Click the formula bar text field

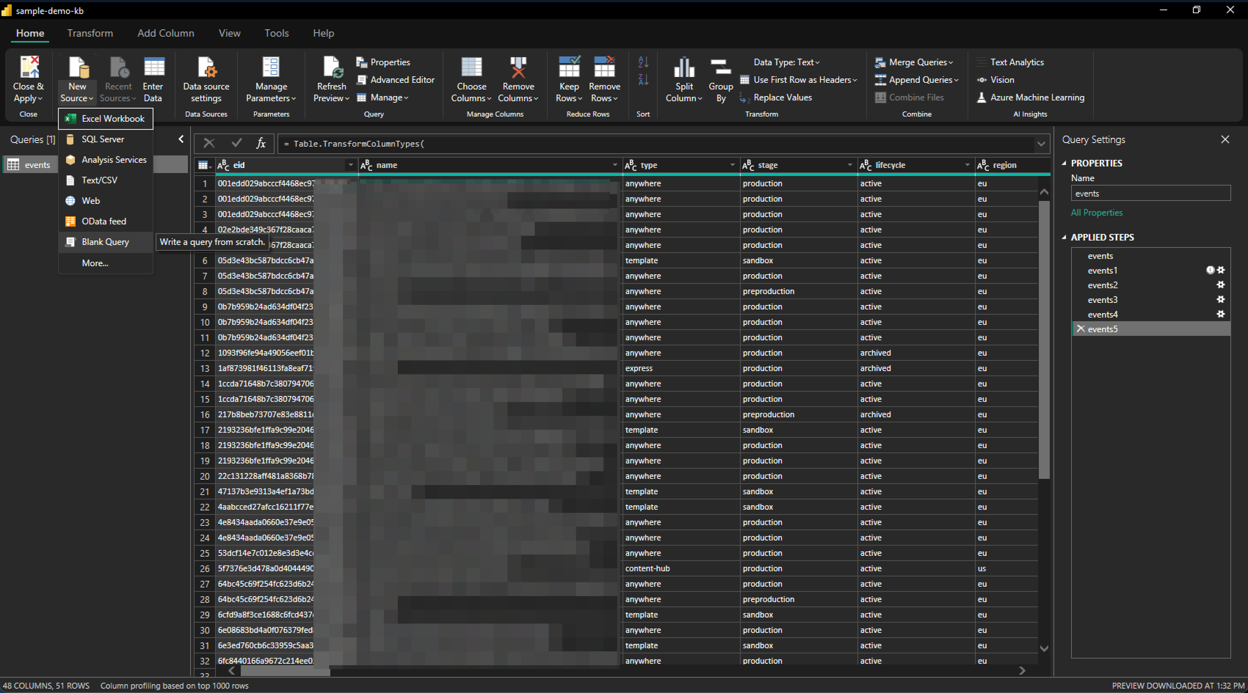tap(656, 144)
